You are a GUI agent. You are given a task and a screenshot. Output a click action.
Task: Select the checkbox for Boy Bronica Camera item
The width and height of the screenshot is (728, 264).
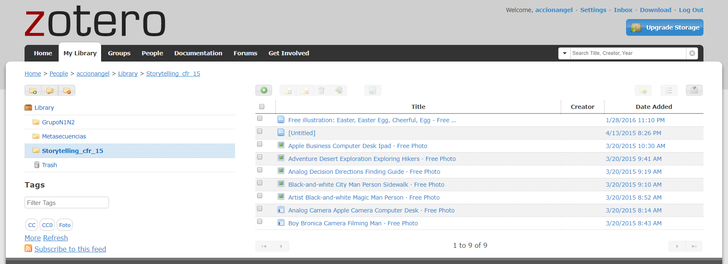260,222
